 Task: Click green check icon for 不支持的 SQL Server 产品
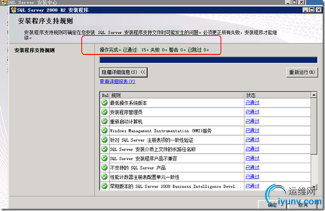[x=104, y=167]
